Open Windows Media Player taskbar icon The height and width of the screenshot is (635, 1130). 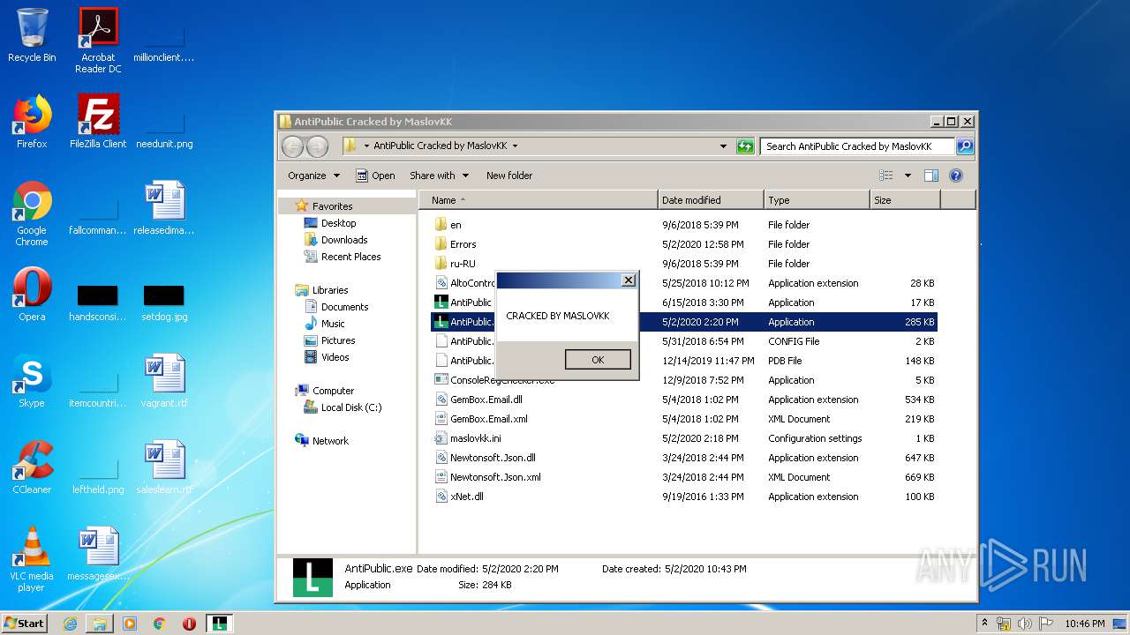coord(130,624)
